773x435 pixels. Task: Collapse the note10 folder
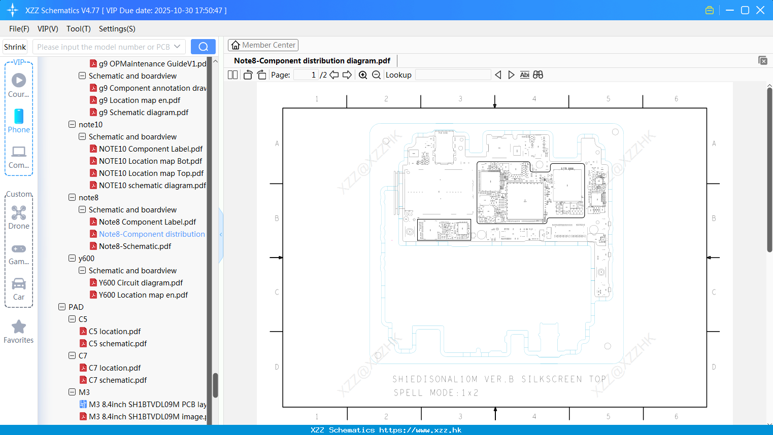point(72,124)
